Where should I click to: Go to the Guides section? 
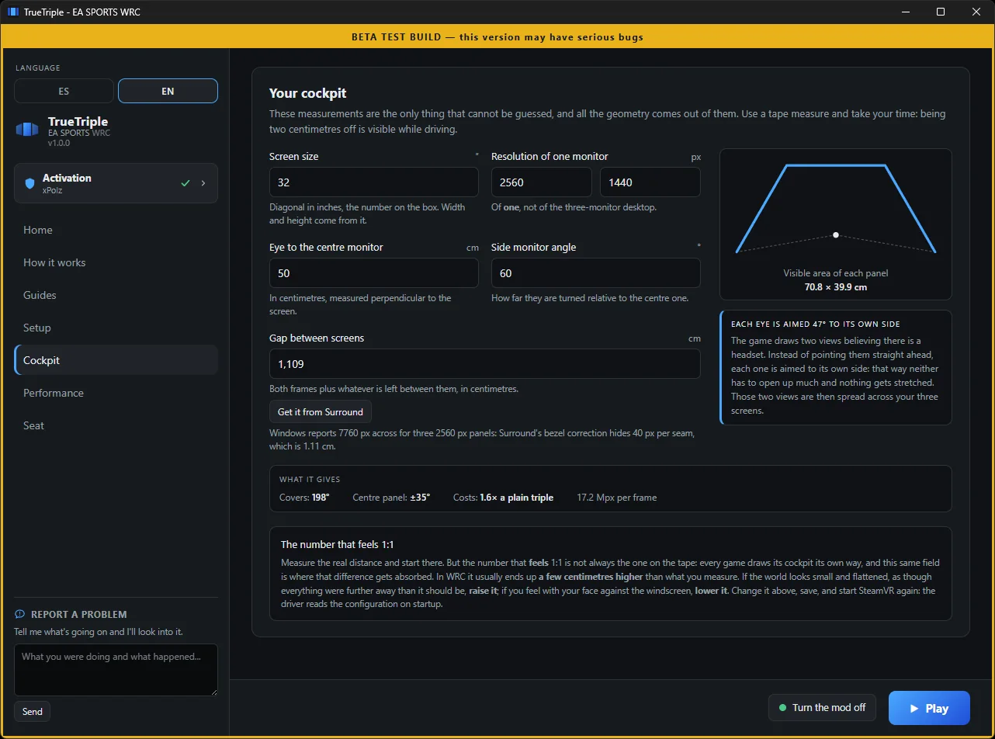(116, 295)
